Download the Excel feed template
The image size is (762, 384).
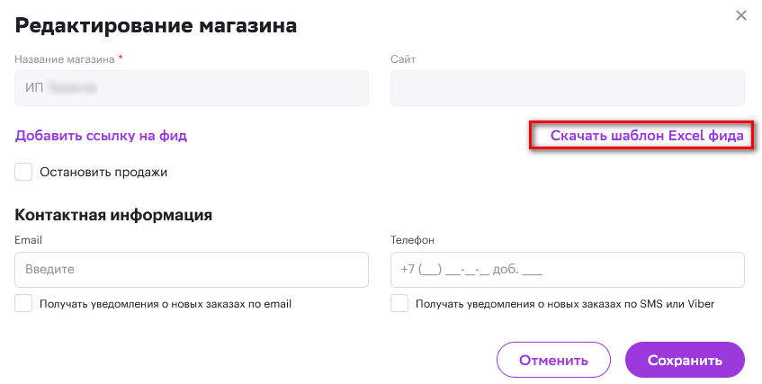click(647, 136)
